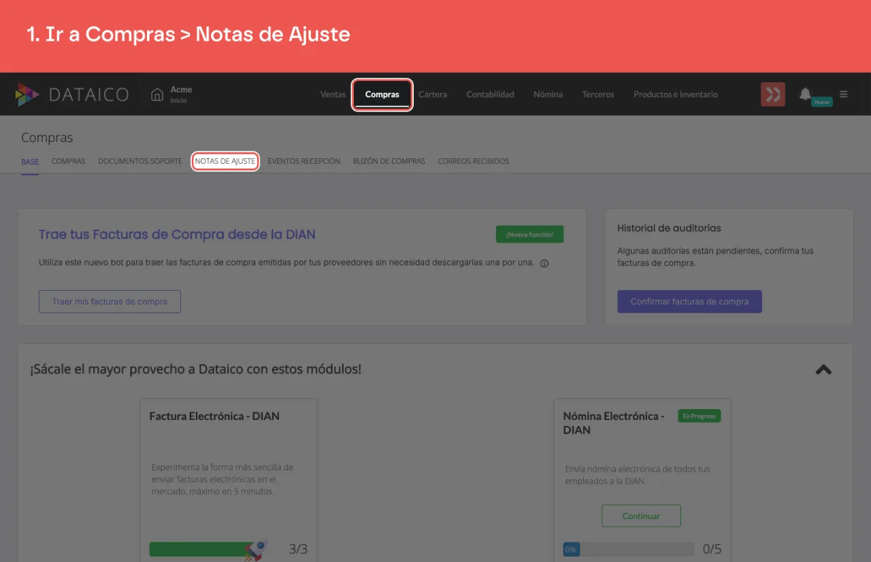Image resolution: width=871 pixels, height=562 pixels.
Task: Click the rocket icon on the progress bar
Action: pyautogui.click(x=257, y=549)
